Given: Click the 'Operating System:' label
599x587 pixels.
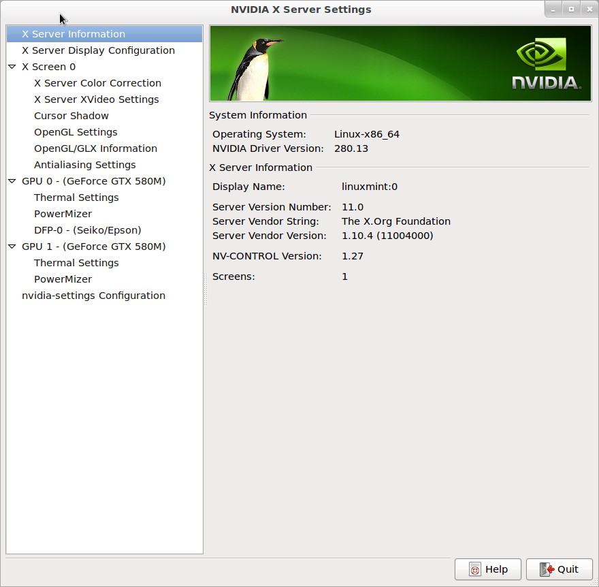Looking at the screenshot, I should click(259, 135).
